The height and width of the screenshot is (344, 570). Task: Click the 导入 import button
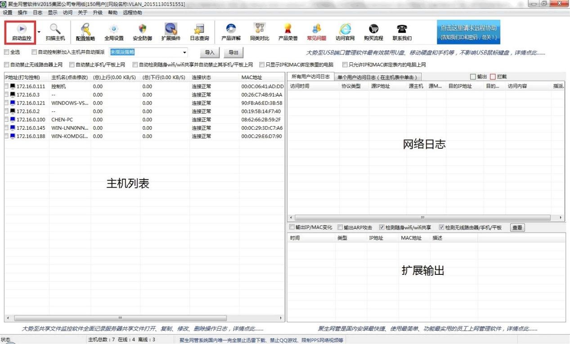click(x=210, y=53)
